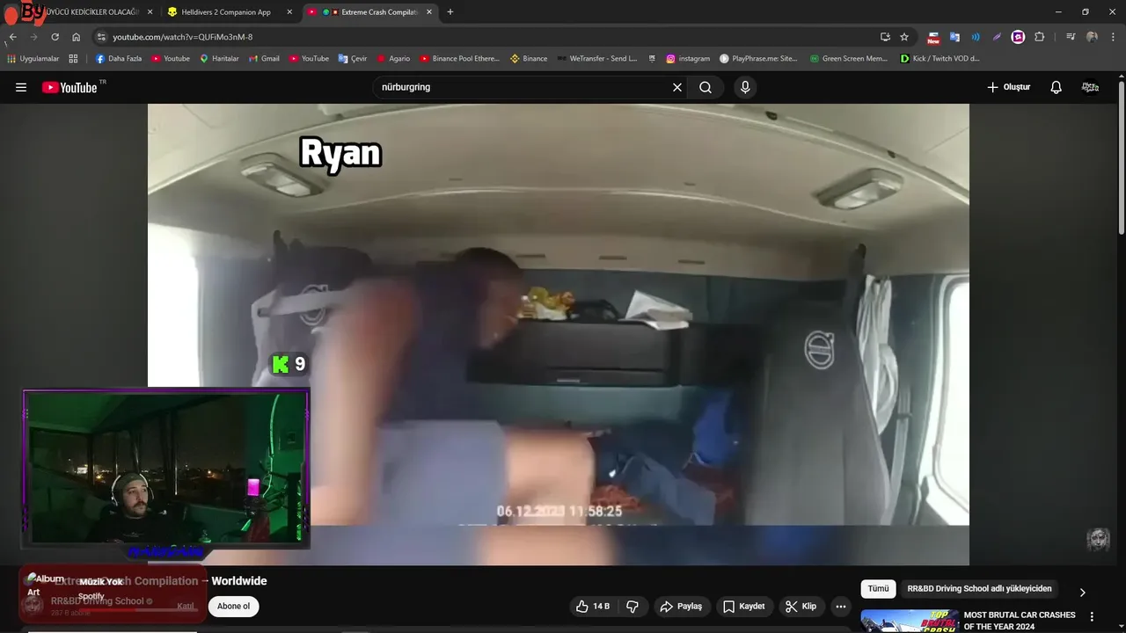Share the video with Paylaş button
Image resolution: width=1126 pixels, height=633 pixels.
[x=681, y=607]
